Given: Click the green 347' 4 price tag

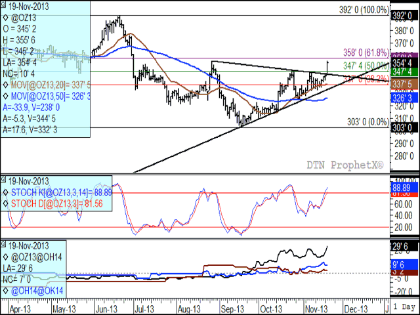Looking at the screenshot, I should click(x=404, y=72).
